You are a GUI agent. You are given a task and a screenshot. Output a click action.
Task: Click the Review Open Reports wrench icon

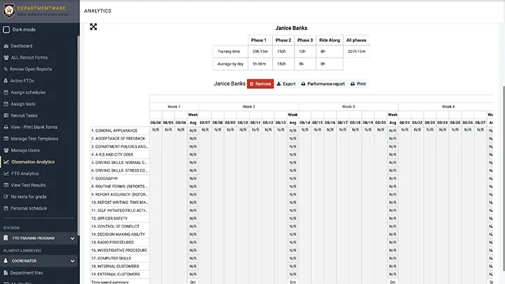(x=6, y=69)
